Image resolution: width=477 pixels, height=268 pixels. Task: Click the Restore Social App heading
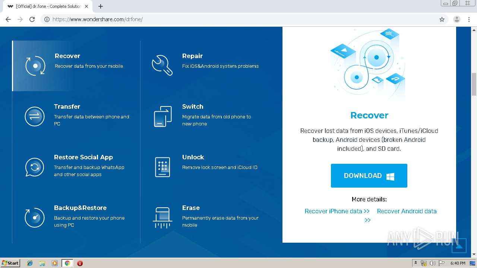click(83, 157)
